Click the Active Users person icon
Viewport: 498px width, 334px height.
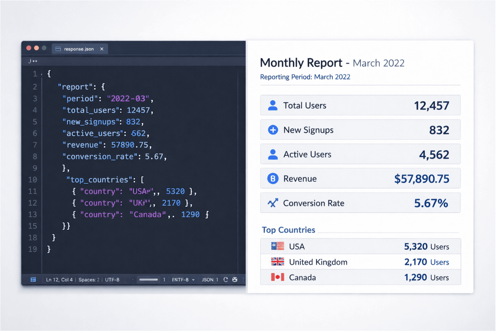click(x=273, y=155)
